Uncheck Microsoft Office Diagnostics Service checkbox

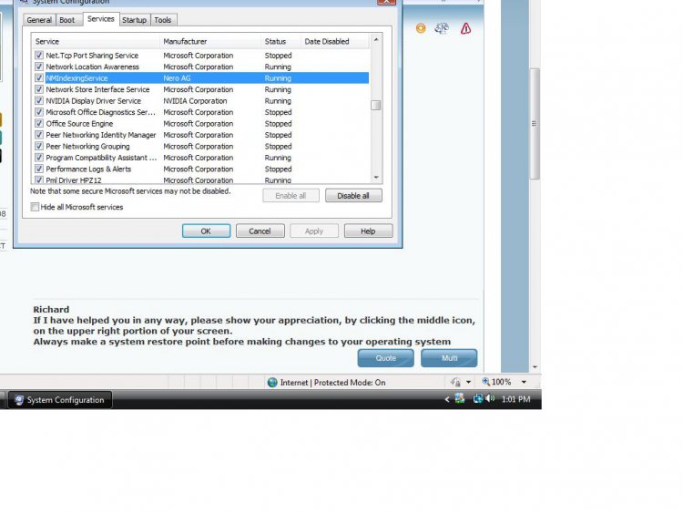point(39,112)
